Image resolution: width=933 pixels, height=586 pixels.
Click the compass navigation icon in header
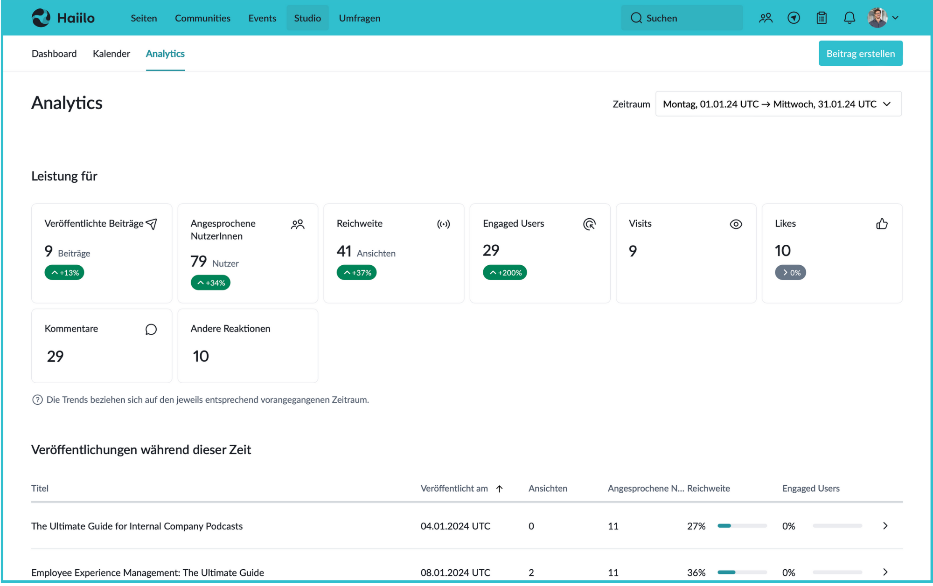click(x=794, y=18)
